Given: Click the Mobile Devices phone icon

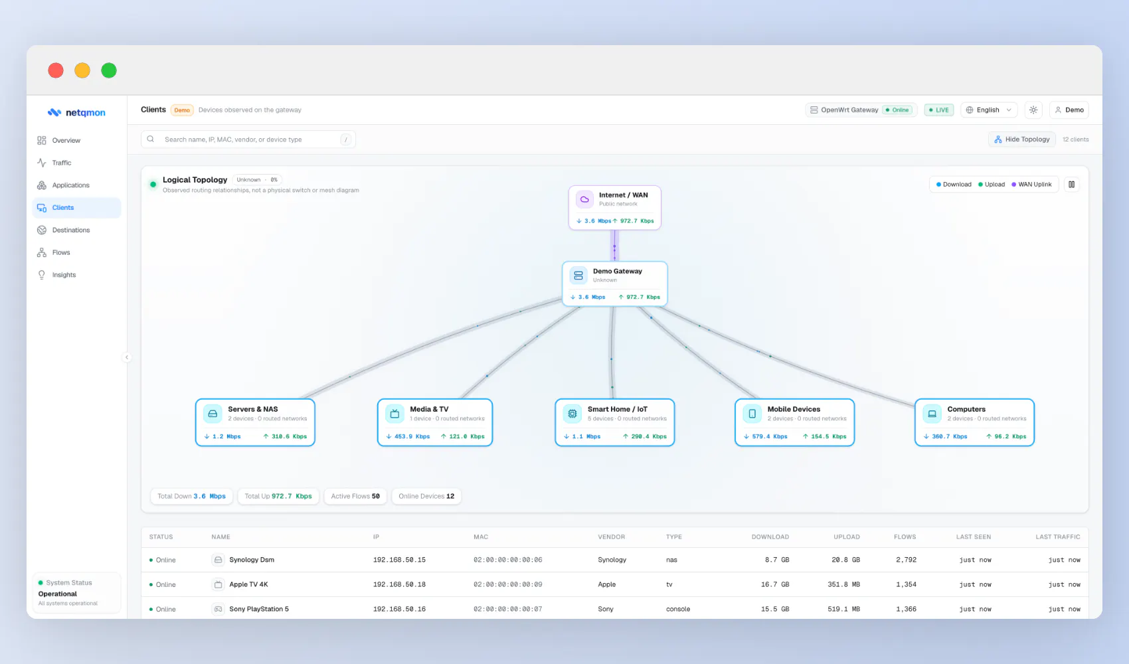Looking at the screenshot, I should click(x=752, y=414).
